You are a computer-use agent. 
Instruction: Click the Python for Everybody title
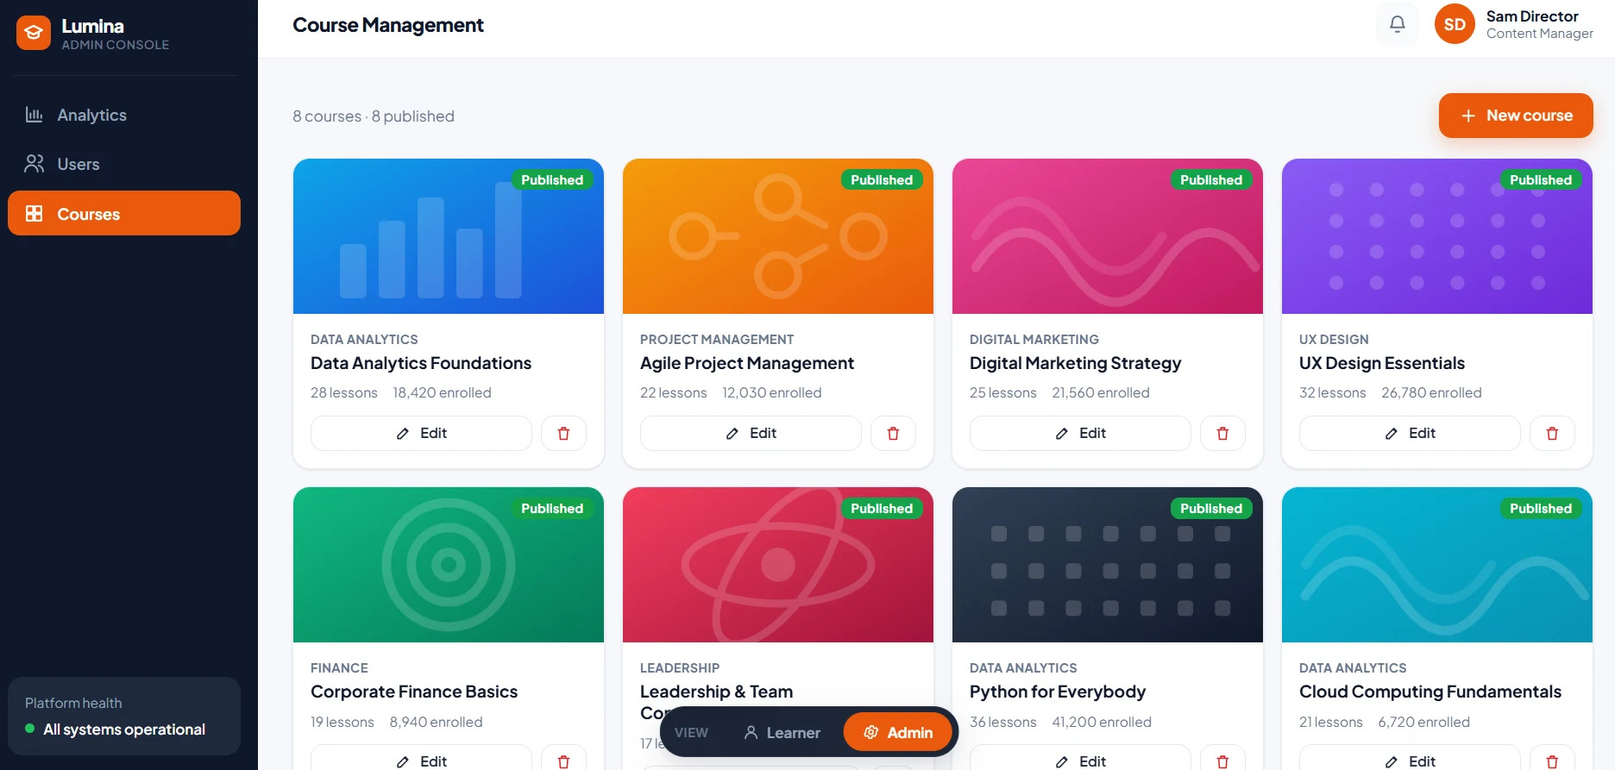1058,692
